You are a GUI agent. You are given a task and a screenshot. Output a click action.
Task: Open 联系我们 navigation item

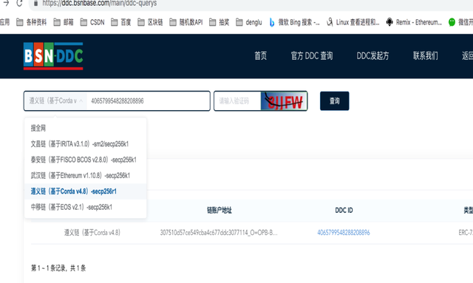[426, 55]
